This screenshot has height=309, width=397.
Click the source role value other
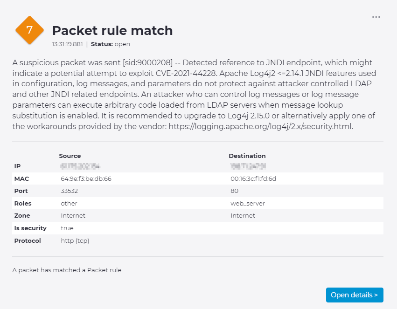pos(69,204)
